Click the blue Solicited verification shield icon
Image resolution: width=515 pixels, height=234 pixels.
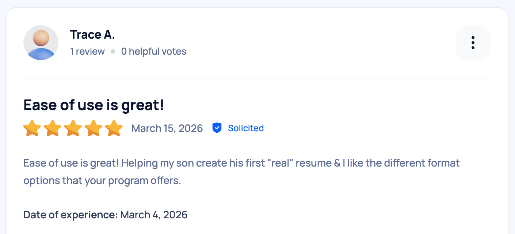[x=217, y=128]
